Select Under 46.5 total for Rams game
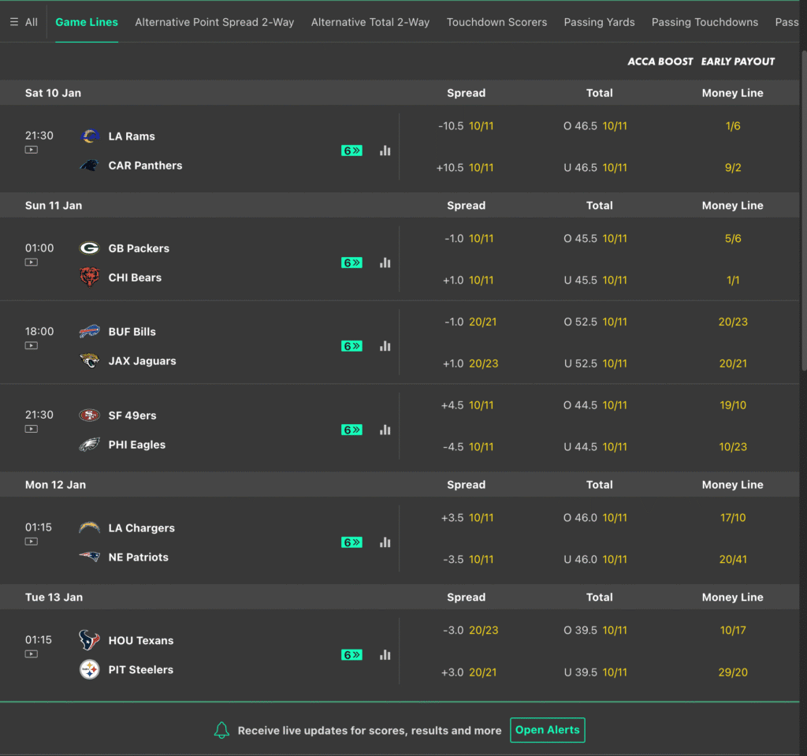This screenshot has width=807, height=756. coord(596,167)
